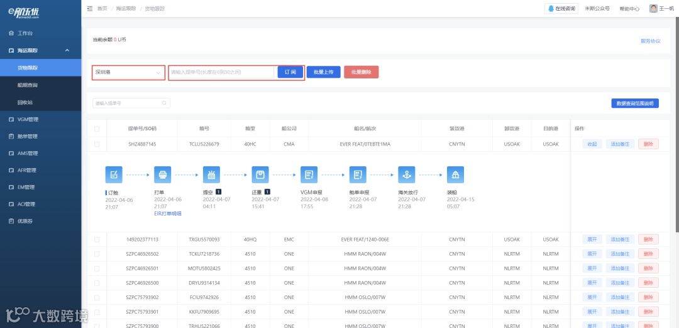Screen dimensions: 679x328
Task: Click the e航无忧 logo
Action: [x=24, y=14]
